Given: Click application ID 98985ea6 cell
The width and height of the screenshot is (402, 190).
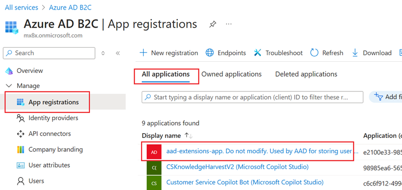Looking at the screenshot, I should point(382,168).
